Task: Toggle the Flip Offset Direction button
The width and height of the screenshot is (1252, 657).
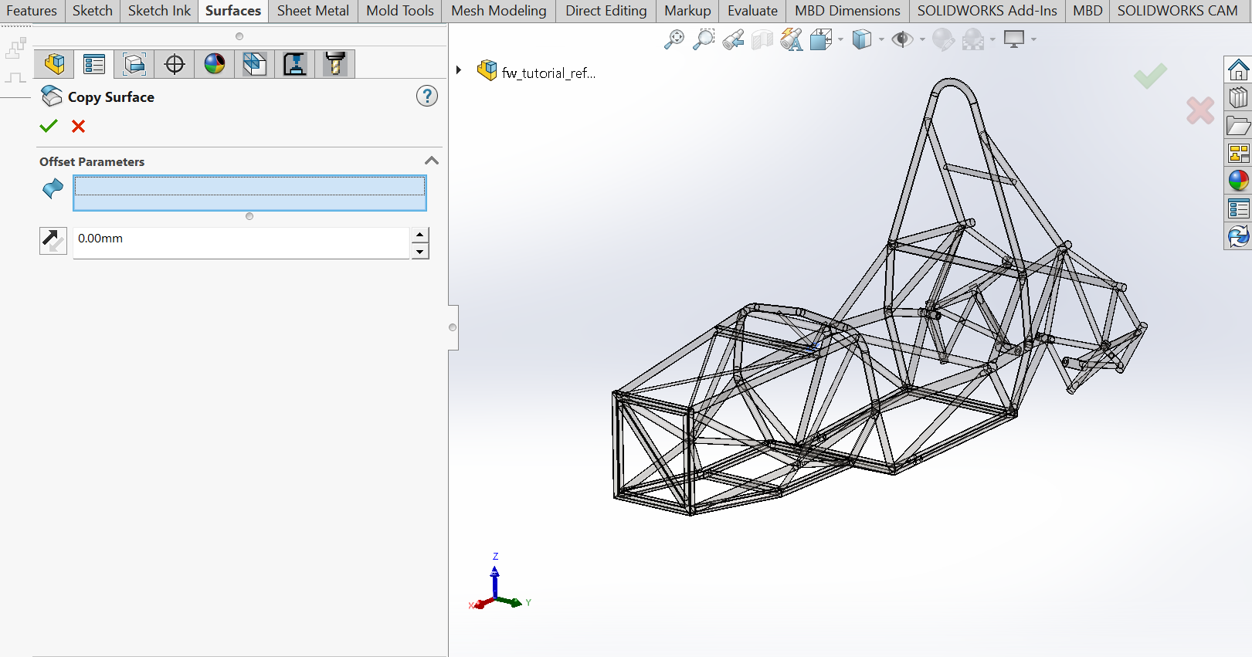Action: coord(53,240)
